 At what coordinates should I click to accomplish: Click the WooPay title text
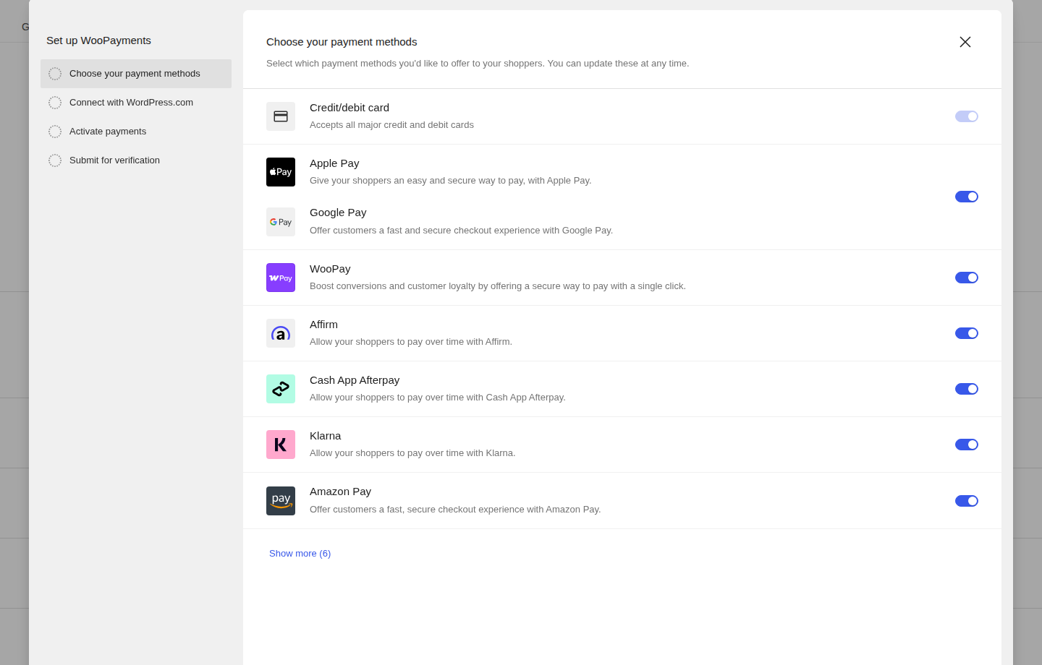click(x=330, y=269)
